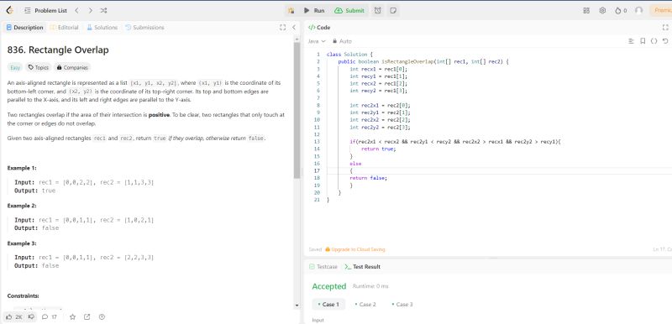Screen dimensions: 672x324
Task: Select Case 1 result
Action: coord(328,305)
